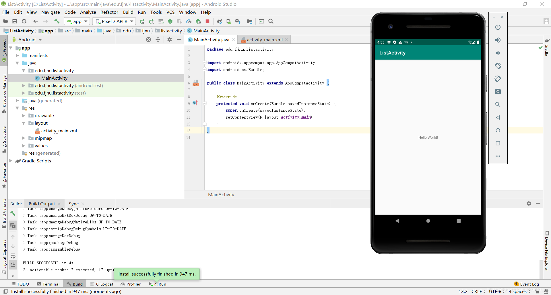Collapse the java folder
The image size is (551, 295).
17,63
